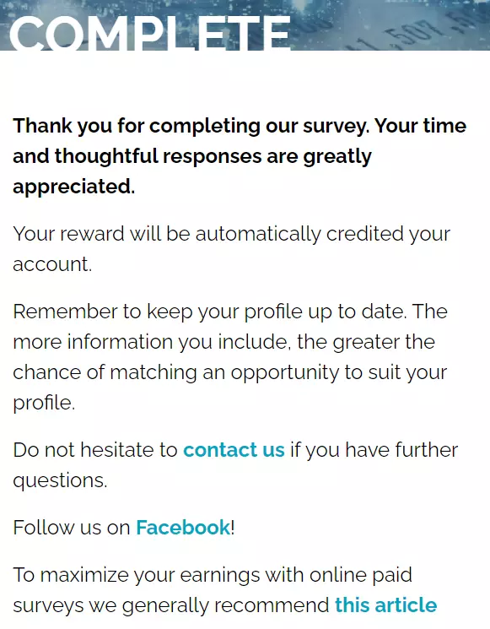Follow the Facebook link
Image resolution: width=490 pixels, height=629 pixels.
tap(183, 527)
